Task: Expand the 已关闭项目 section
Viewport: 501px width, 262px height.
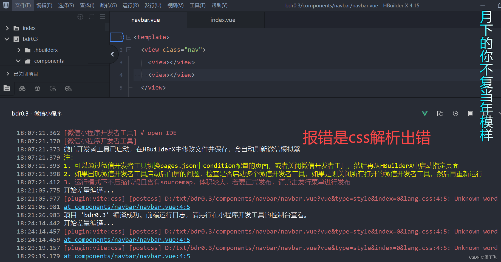Action: pos(8,74)
